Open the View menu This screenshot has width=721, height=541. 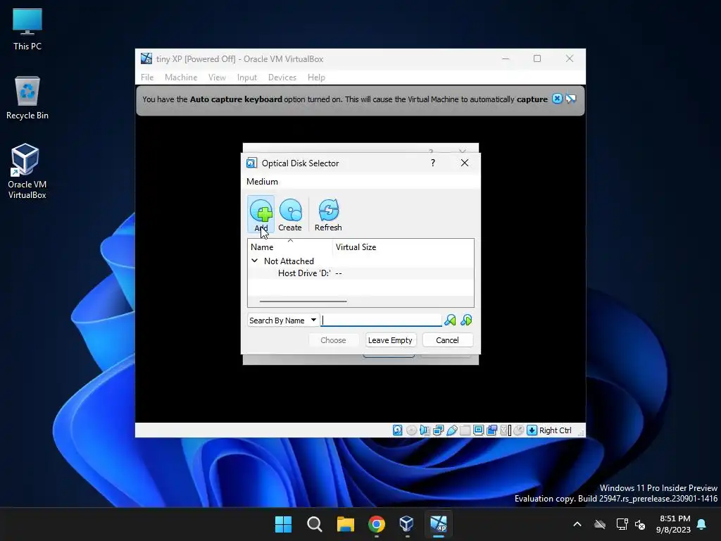217,77
